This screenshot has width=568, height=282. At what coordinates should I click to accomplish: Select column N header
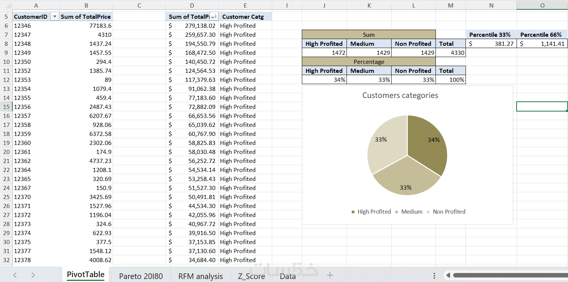click(491, 5)
